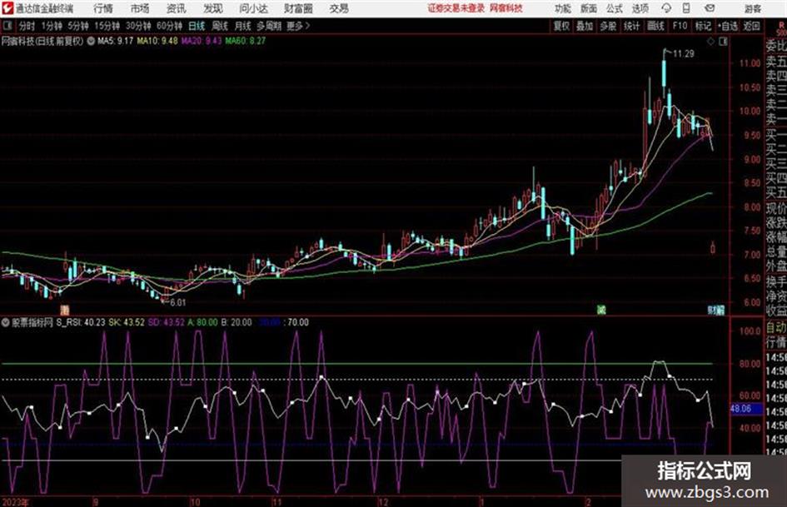Open the 市场 menu

[x=140, y=8]
